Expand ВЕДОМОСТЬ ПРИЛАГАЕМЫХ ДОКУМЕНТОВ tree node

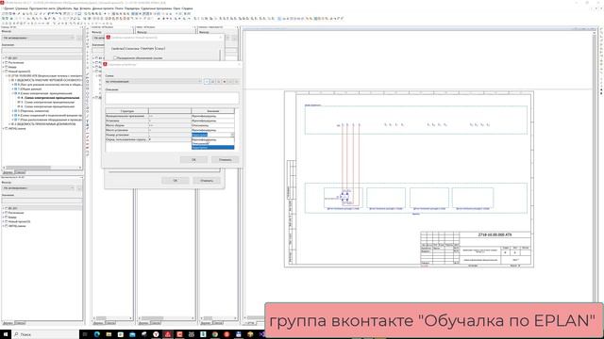point(9,124)
